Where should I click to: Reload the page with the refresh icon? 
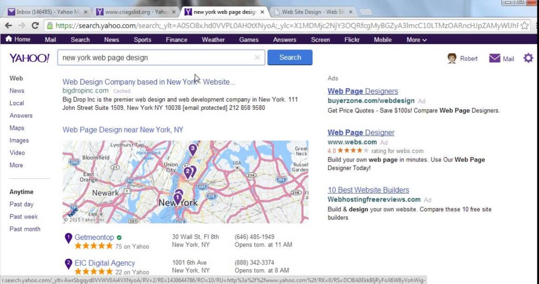pyautogui.click(x=35, y=25)
